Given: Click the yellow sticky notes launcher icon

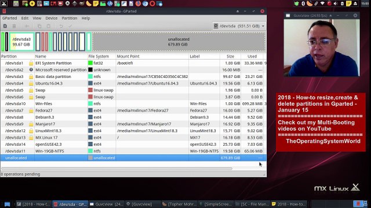Looking at the screenshot, I should [x=96, y=3].
